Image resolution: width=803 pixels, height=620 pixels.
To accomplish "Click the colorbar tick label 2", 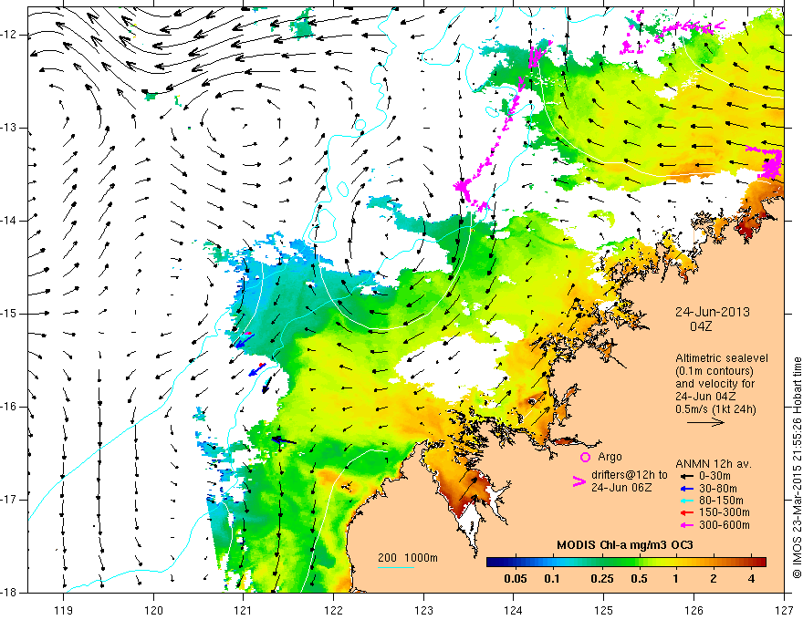I will click(714, 579).
